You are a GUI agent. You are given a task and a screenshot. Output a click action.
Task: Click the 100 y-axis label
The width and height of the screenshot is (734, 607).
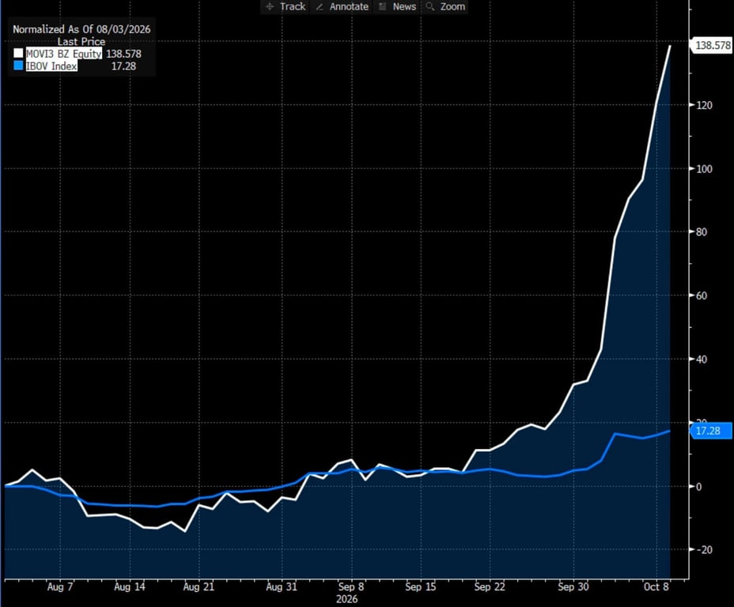pyautogui.click(x=704, y=169)
